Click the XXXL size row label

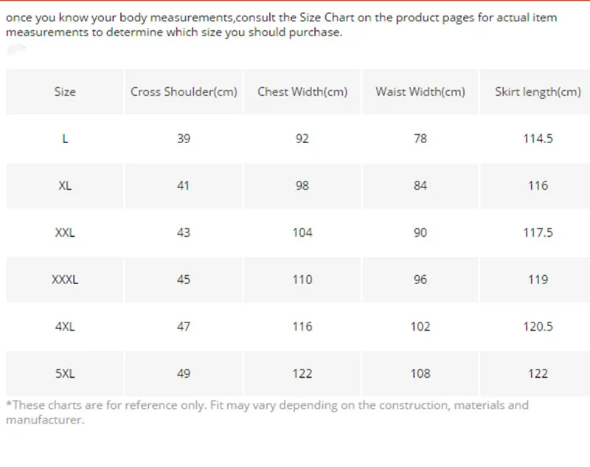pyautogui.click(x=65, y=280)
